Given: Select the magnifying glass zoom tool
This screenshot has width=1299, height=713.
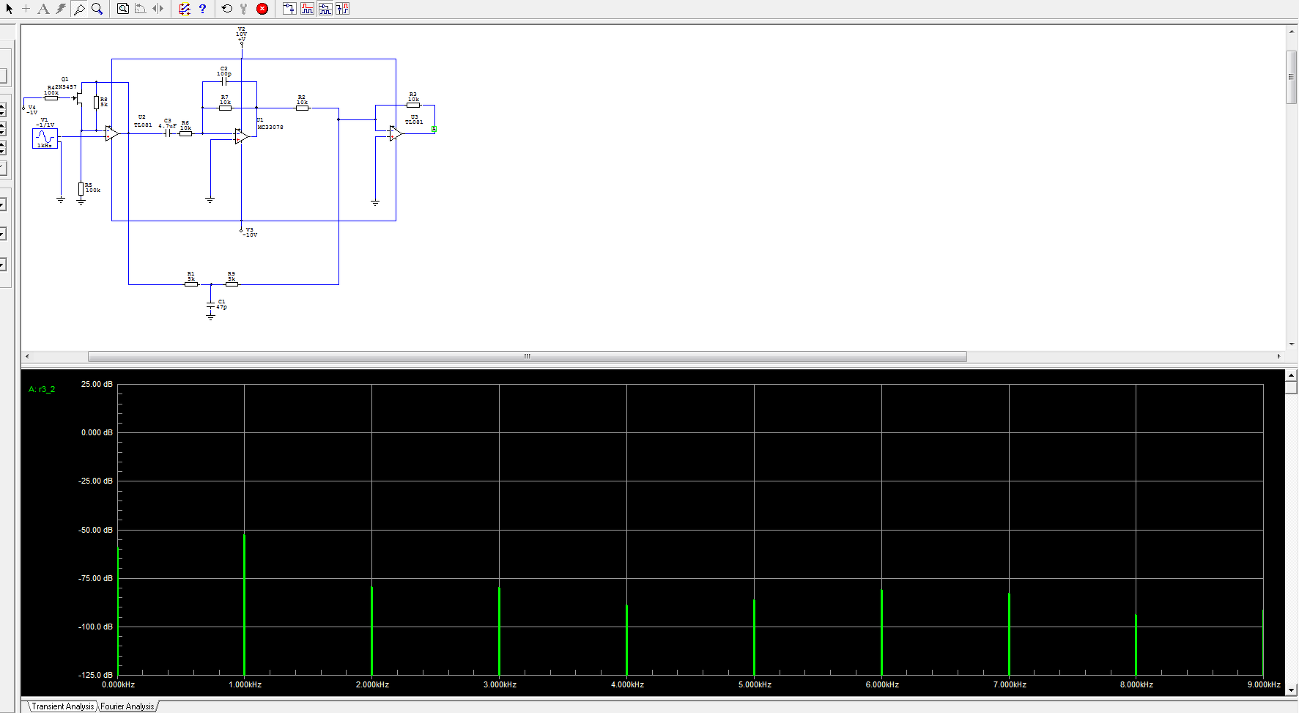Looking at the screenshot, I should coord(97,9).
